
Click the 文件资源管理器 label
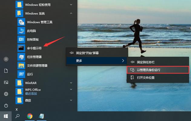(37, 66)
